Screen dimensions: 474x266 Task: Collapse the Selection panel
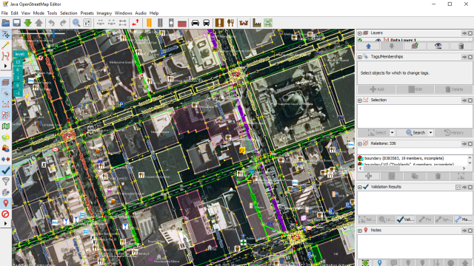tap(360, 100)
